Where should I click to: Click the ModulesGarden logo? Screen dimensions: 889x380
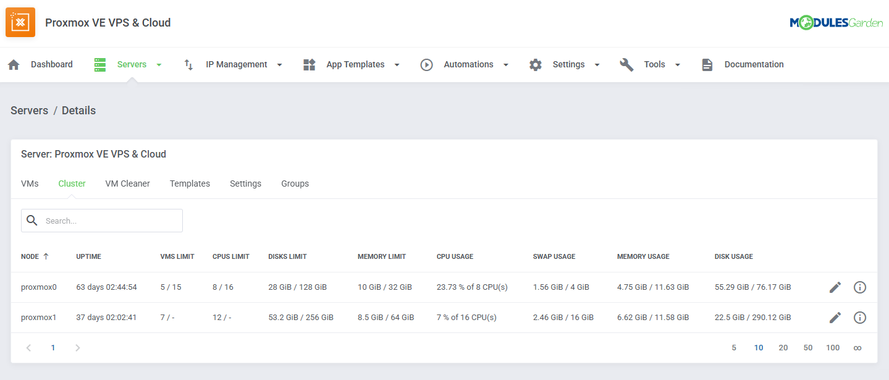click(836, 23)
